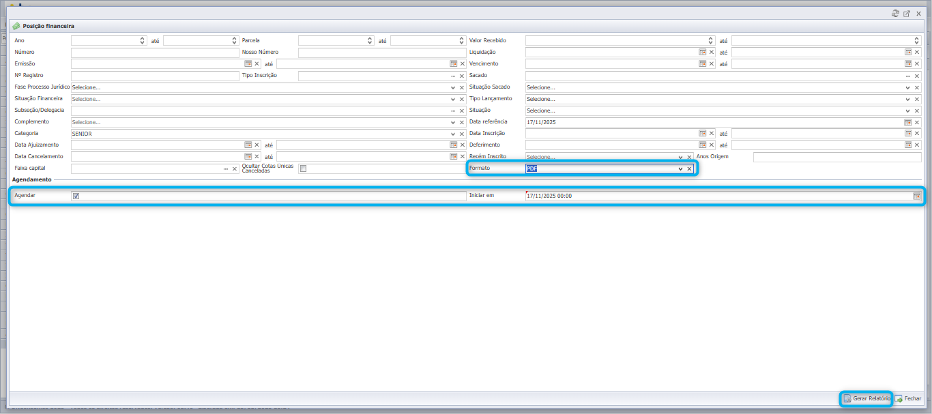
Task: Open the window in a new popup
Action: tap(907, 14)
